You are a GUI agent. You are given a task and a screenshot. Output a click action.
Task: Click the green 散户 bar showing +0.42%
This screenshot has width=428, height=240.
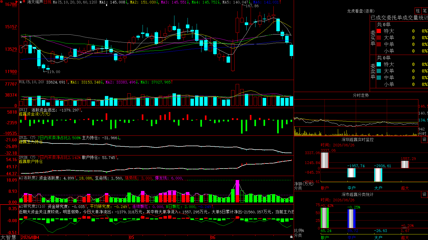tap(325, 218)
